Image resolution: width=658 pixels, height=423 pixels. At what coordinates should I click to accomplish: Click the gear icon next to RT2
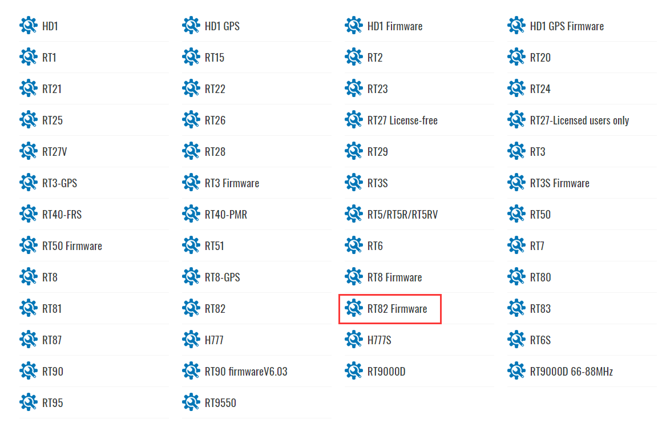pos(354,57)
